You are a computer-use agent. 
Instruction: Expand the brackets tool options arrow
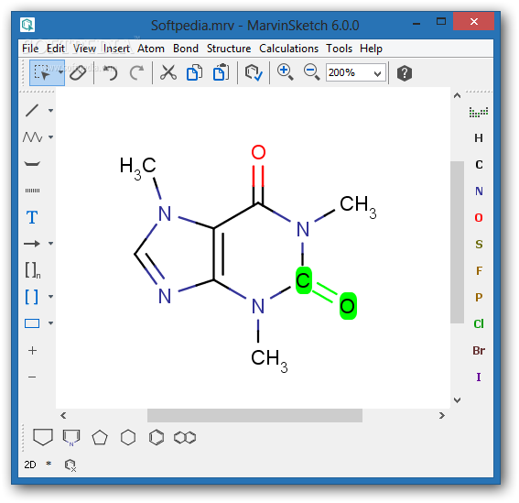[x=50, y=296]
